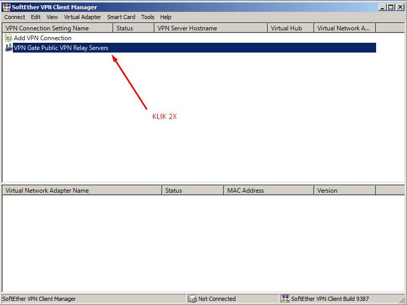Click adapter list Status column header
This screenshot has width=407, height=305.
coord(193,191)
